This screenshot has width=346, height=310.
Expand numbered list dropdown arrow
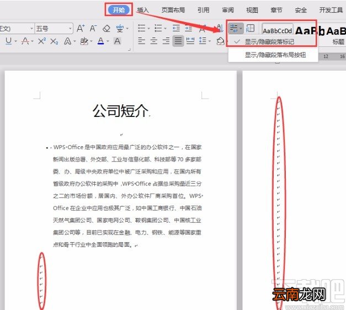(x=165, y=29)
